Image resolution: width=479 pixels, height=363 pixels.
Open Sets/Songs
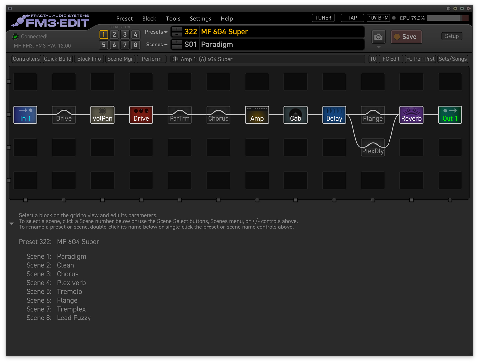(x=452, y=59)
